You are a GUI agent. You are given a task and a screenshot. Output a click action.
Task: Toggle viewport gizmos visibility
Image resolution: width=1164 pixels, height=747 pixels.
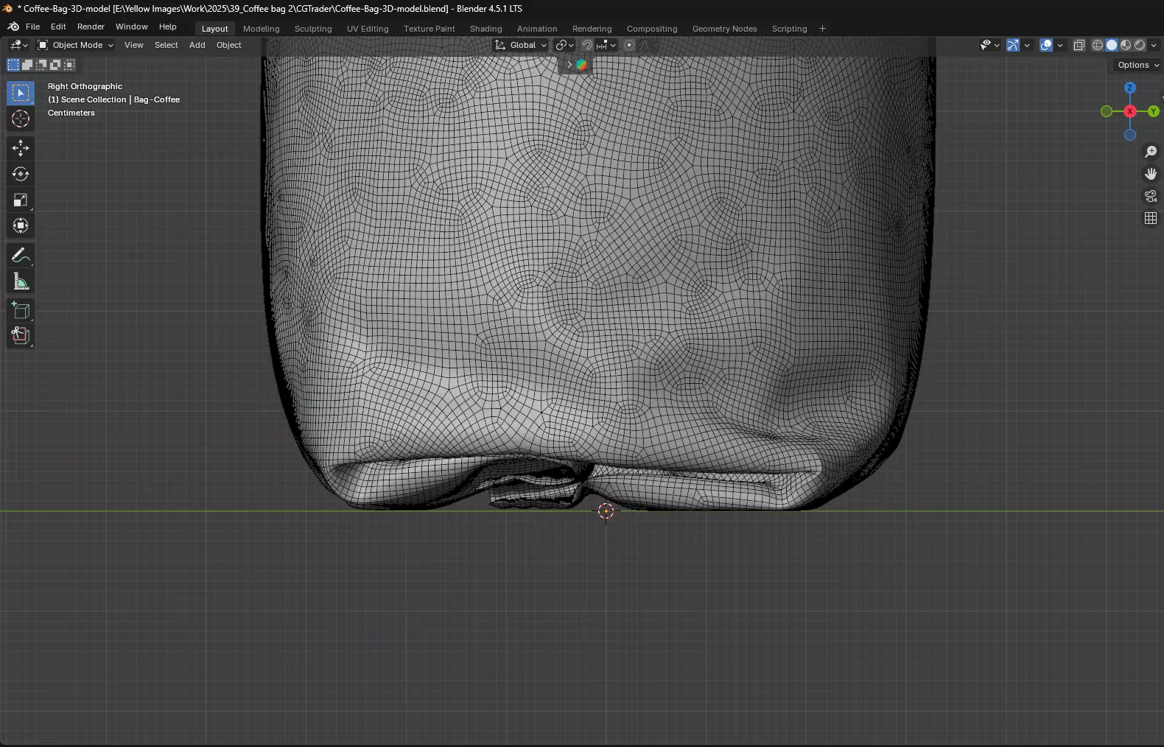tap(1013, 45)
